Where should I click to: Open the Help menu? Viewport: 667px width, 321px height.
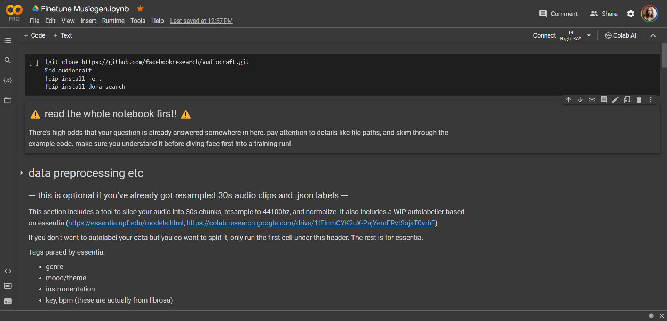(157, 21)
